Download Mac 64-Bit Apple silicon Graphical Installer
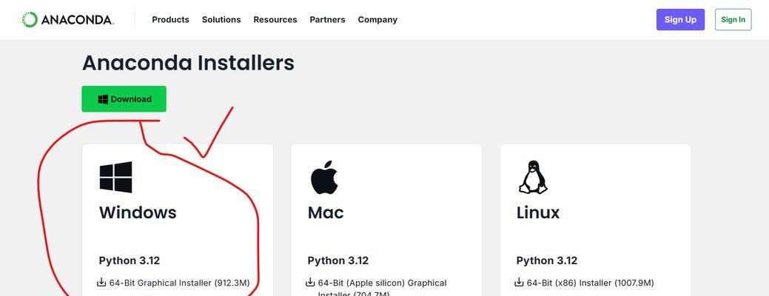Viewport: 769px width, 296px height. click(x=382, y=289)
